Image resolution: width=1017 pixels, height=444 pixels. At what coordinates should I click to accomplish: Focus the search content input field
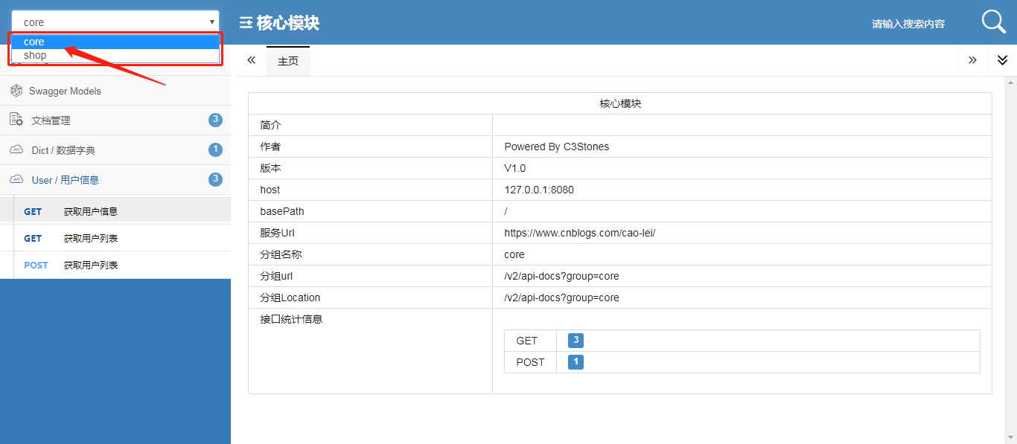pos(908,24)
